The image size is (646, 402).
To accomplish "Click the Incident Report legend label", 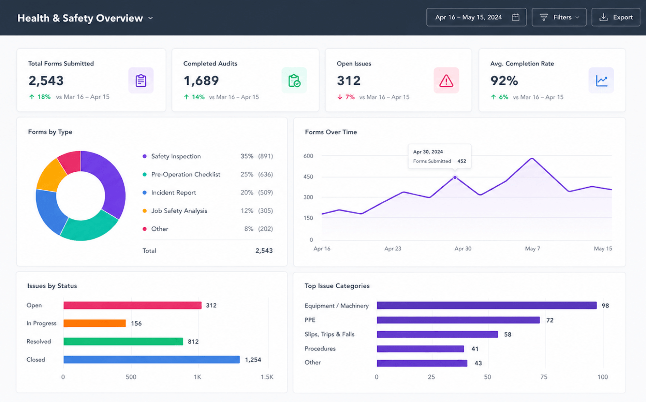I will point(174,192).
